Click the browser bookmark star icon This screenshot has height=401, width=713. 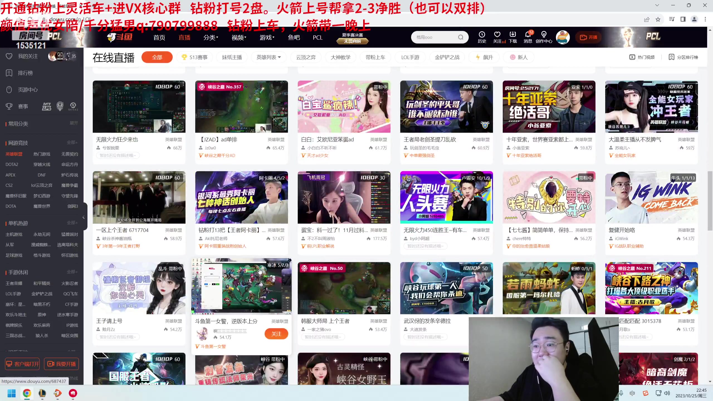pyautogui.click(x=658, y=19)
